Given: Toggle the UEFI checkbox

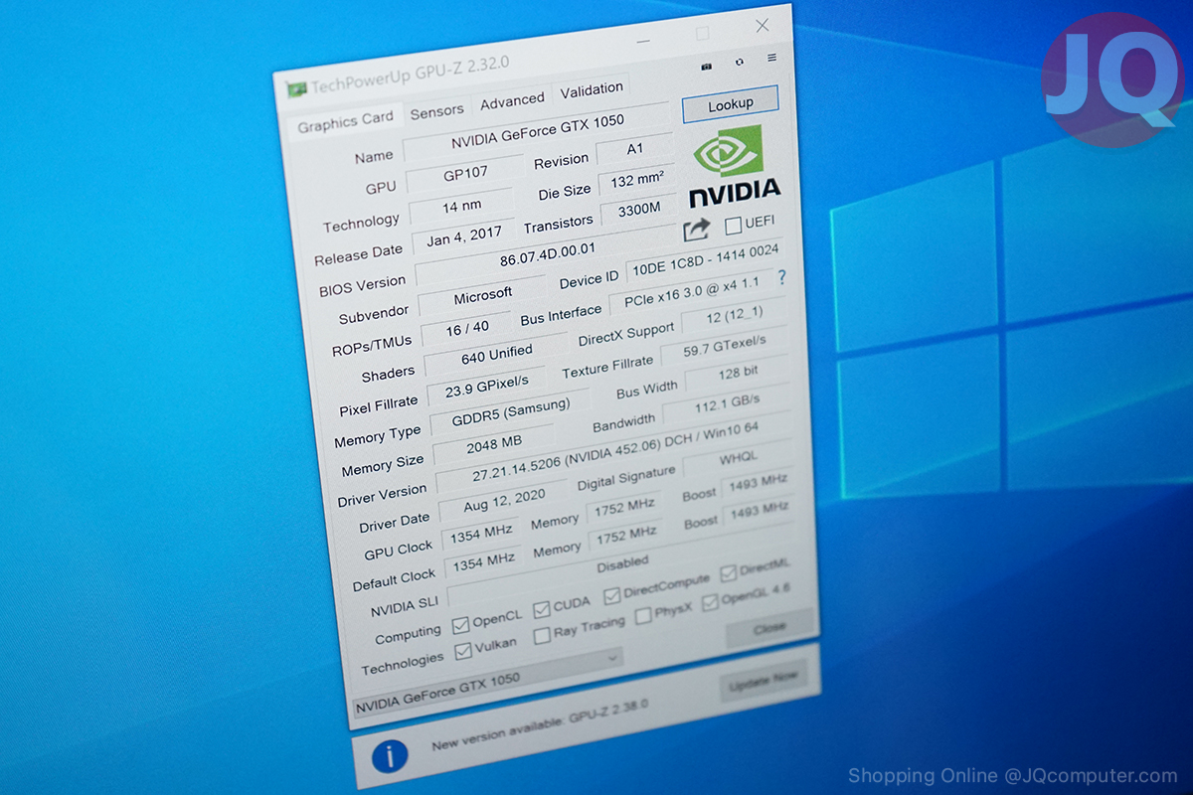Looking at the screenshot, I should (734, 226).
